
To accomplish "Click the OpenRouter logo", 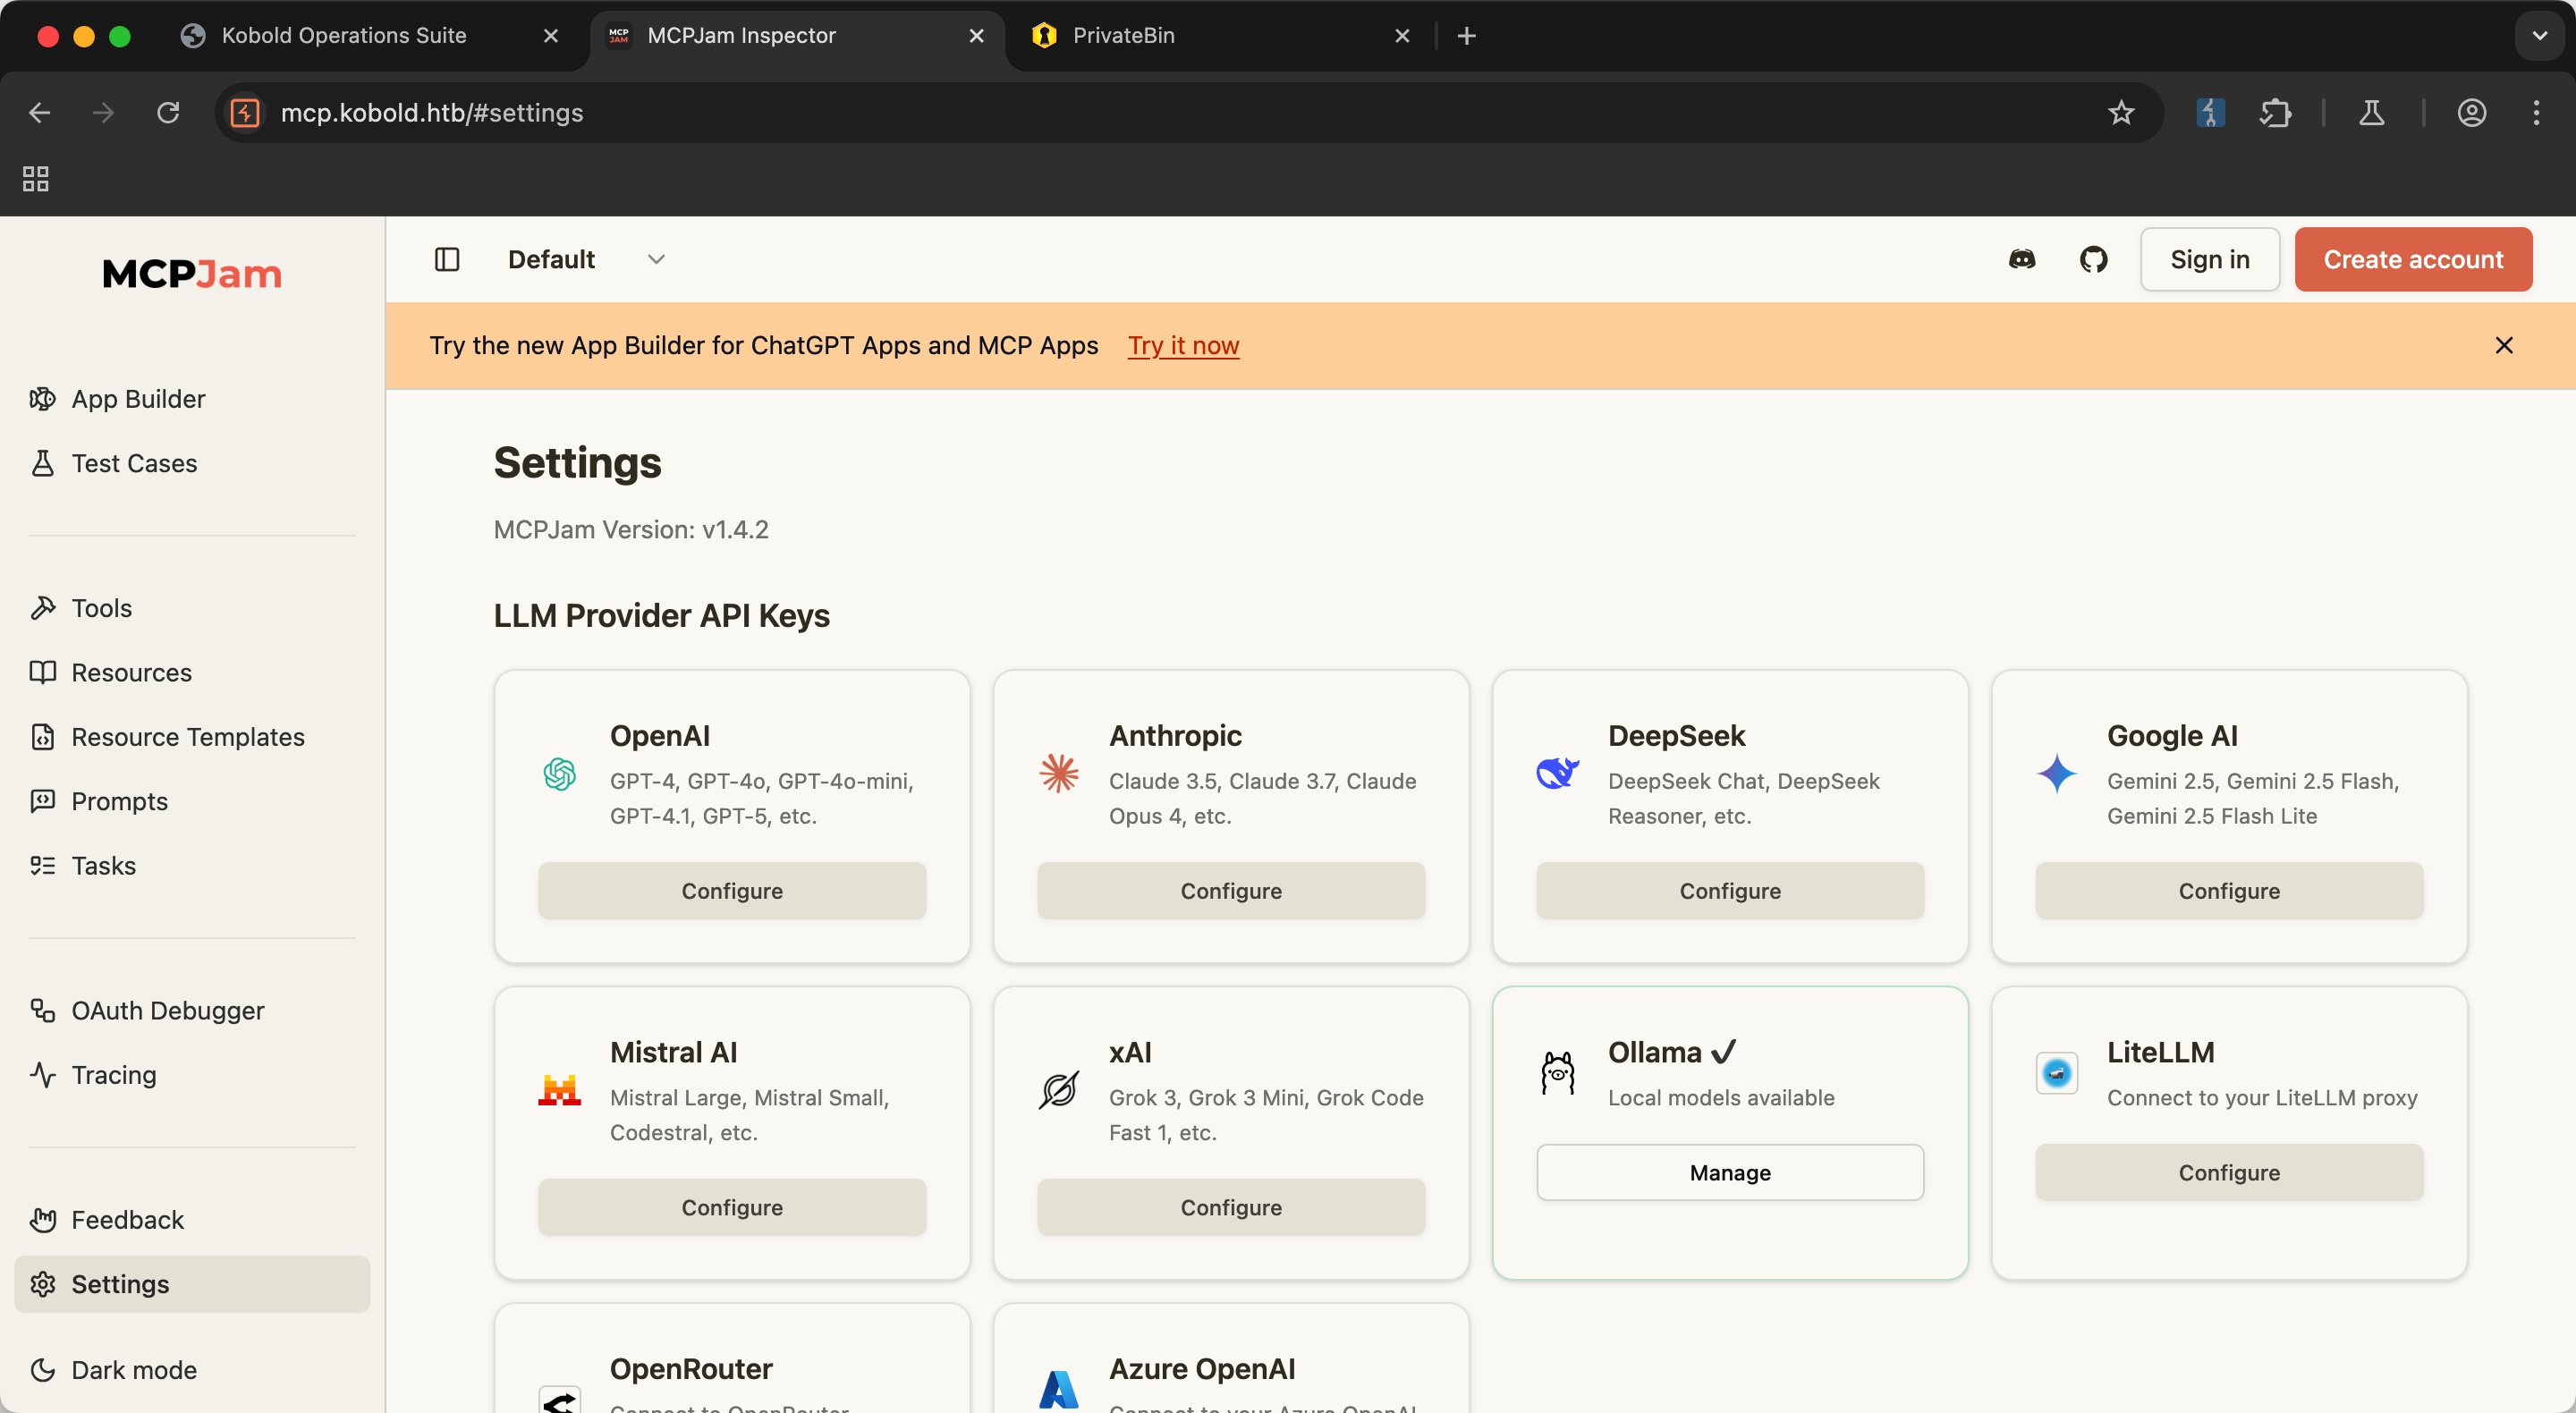I will coord(560,1399).
